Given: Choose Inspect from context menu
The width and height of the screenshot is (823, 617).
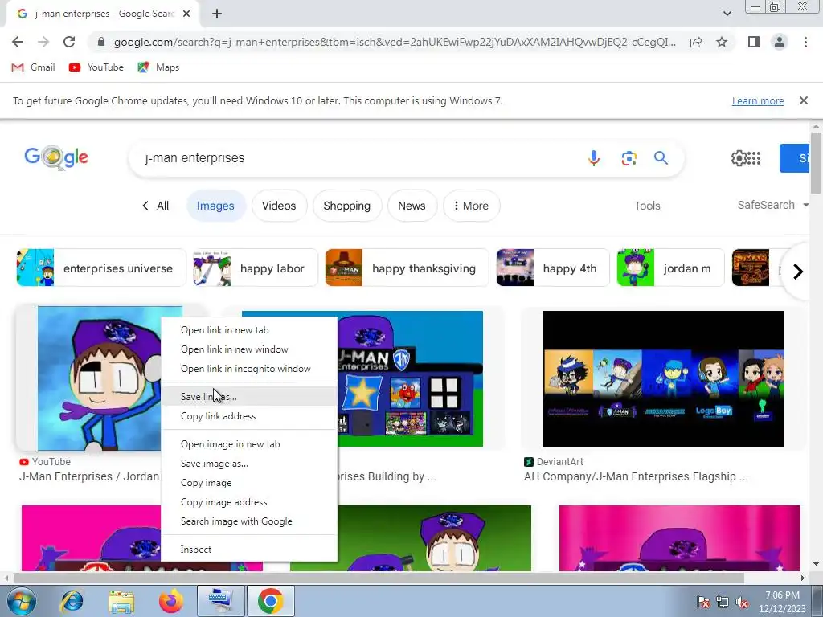Looking at the screenshot, I should tap(249, 550).
